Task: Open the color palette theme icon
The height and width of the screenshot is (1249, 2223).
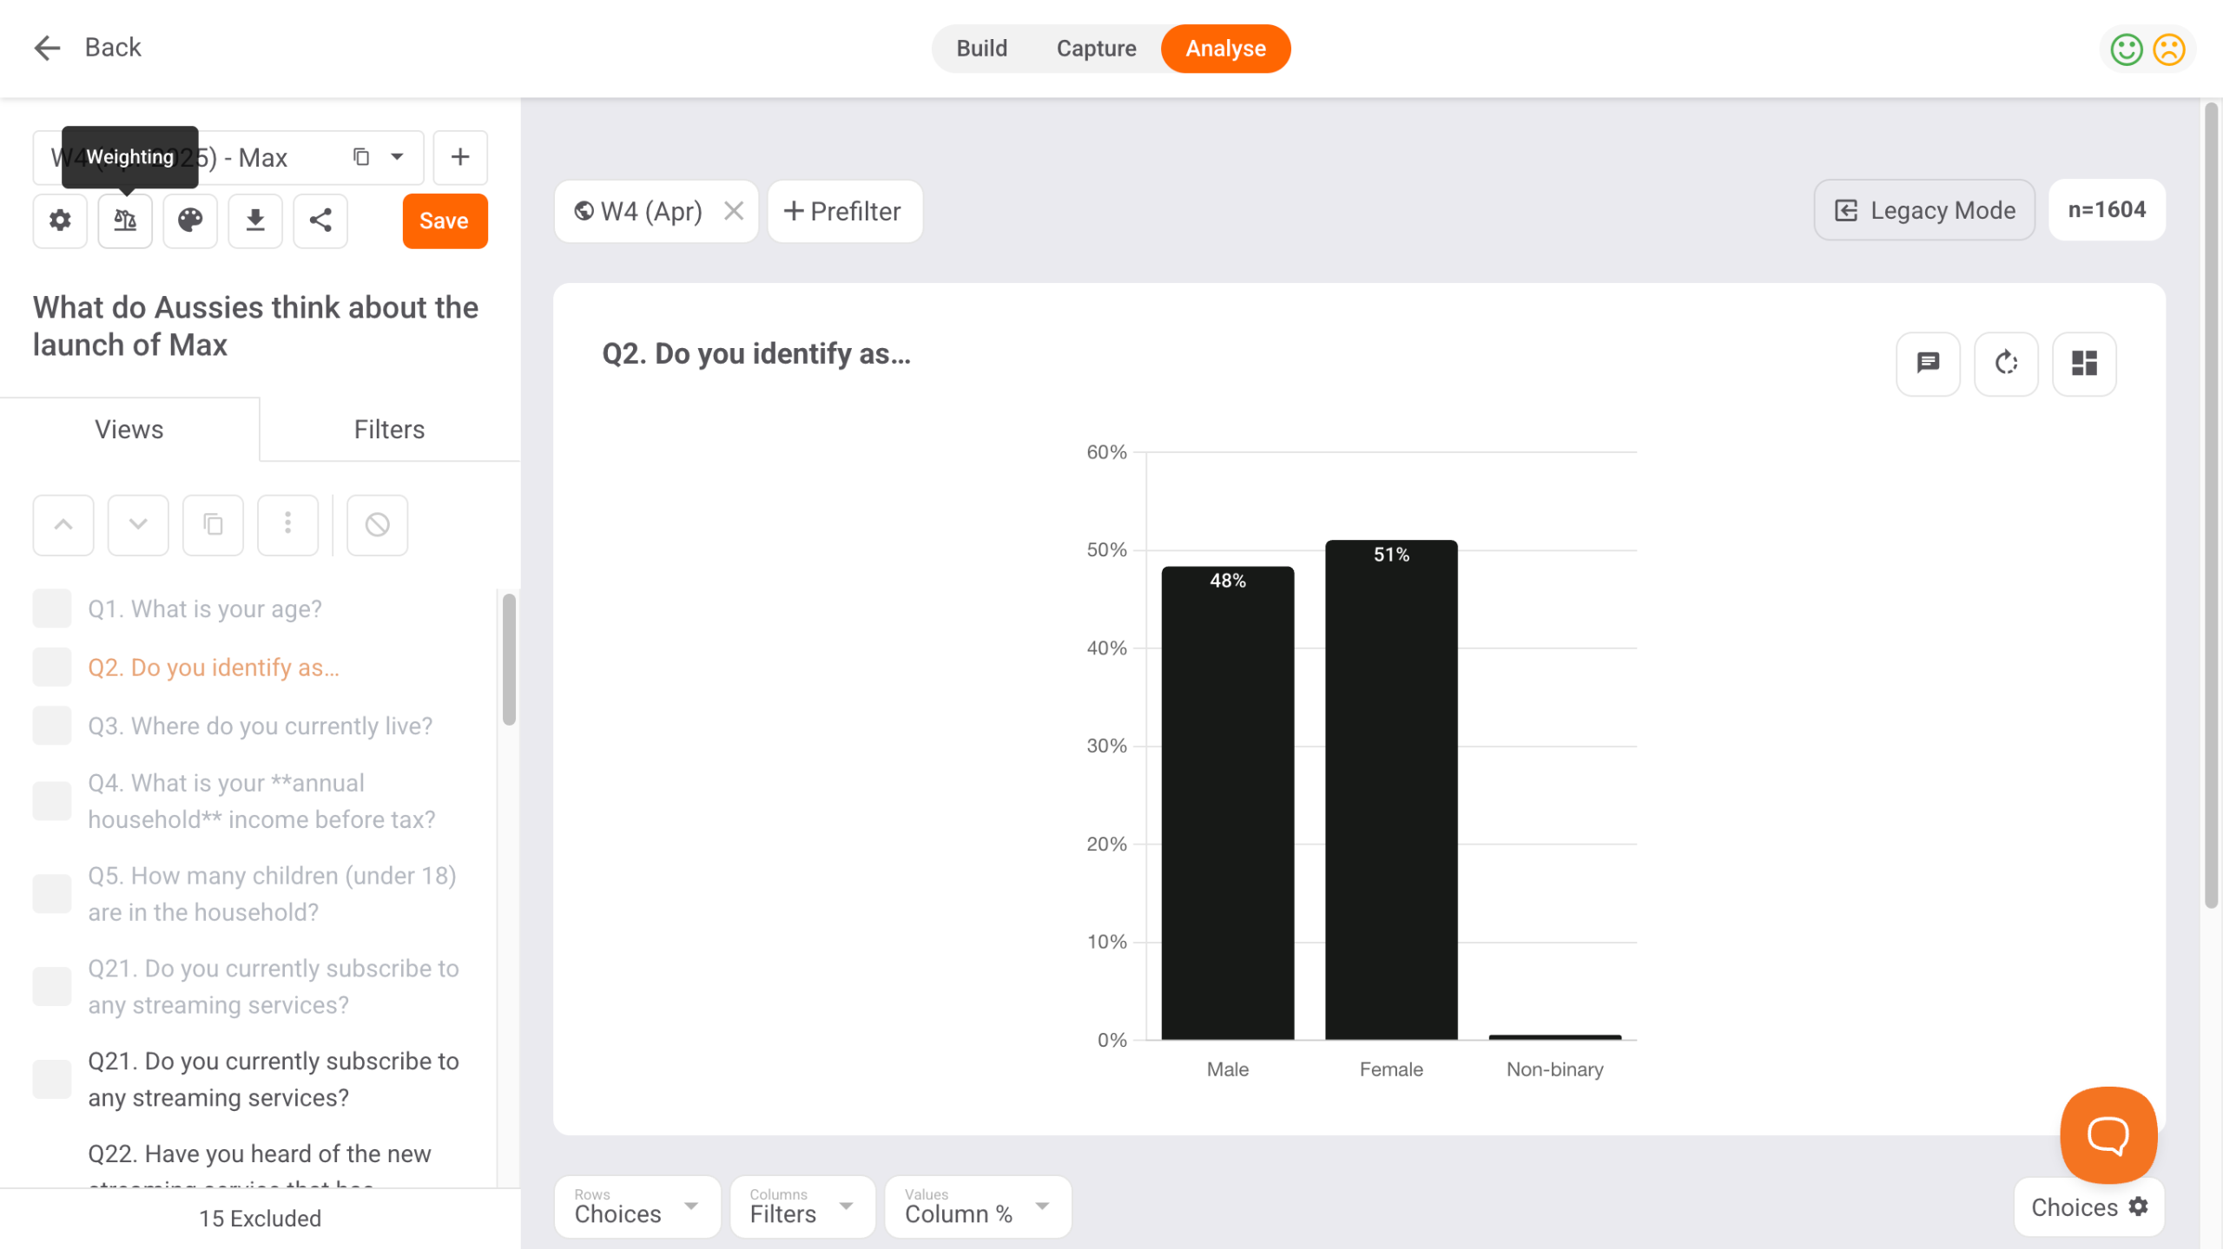Action: pyautogui.click(x=190, y=220)
